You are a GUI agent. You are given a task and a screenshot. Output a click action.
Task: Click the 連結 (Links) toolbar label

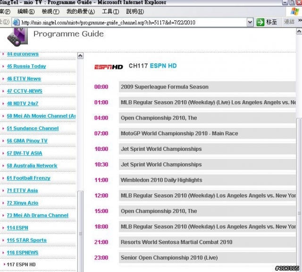290,22
